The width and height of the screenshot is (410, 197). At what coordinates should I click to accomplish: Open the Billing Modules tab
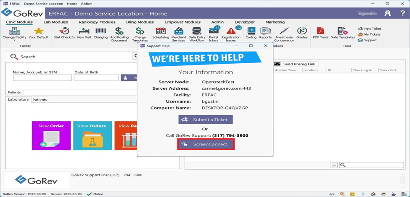(140, 22)
